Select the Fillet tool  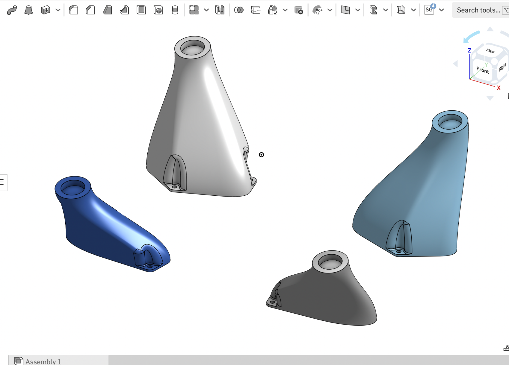(73, 10)
